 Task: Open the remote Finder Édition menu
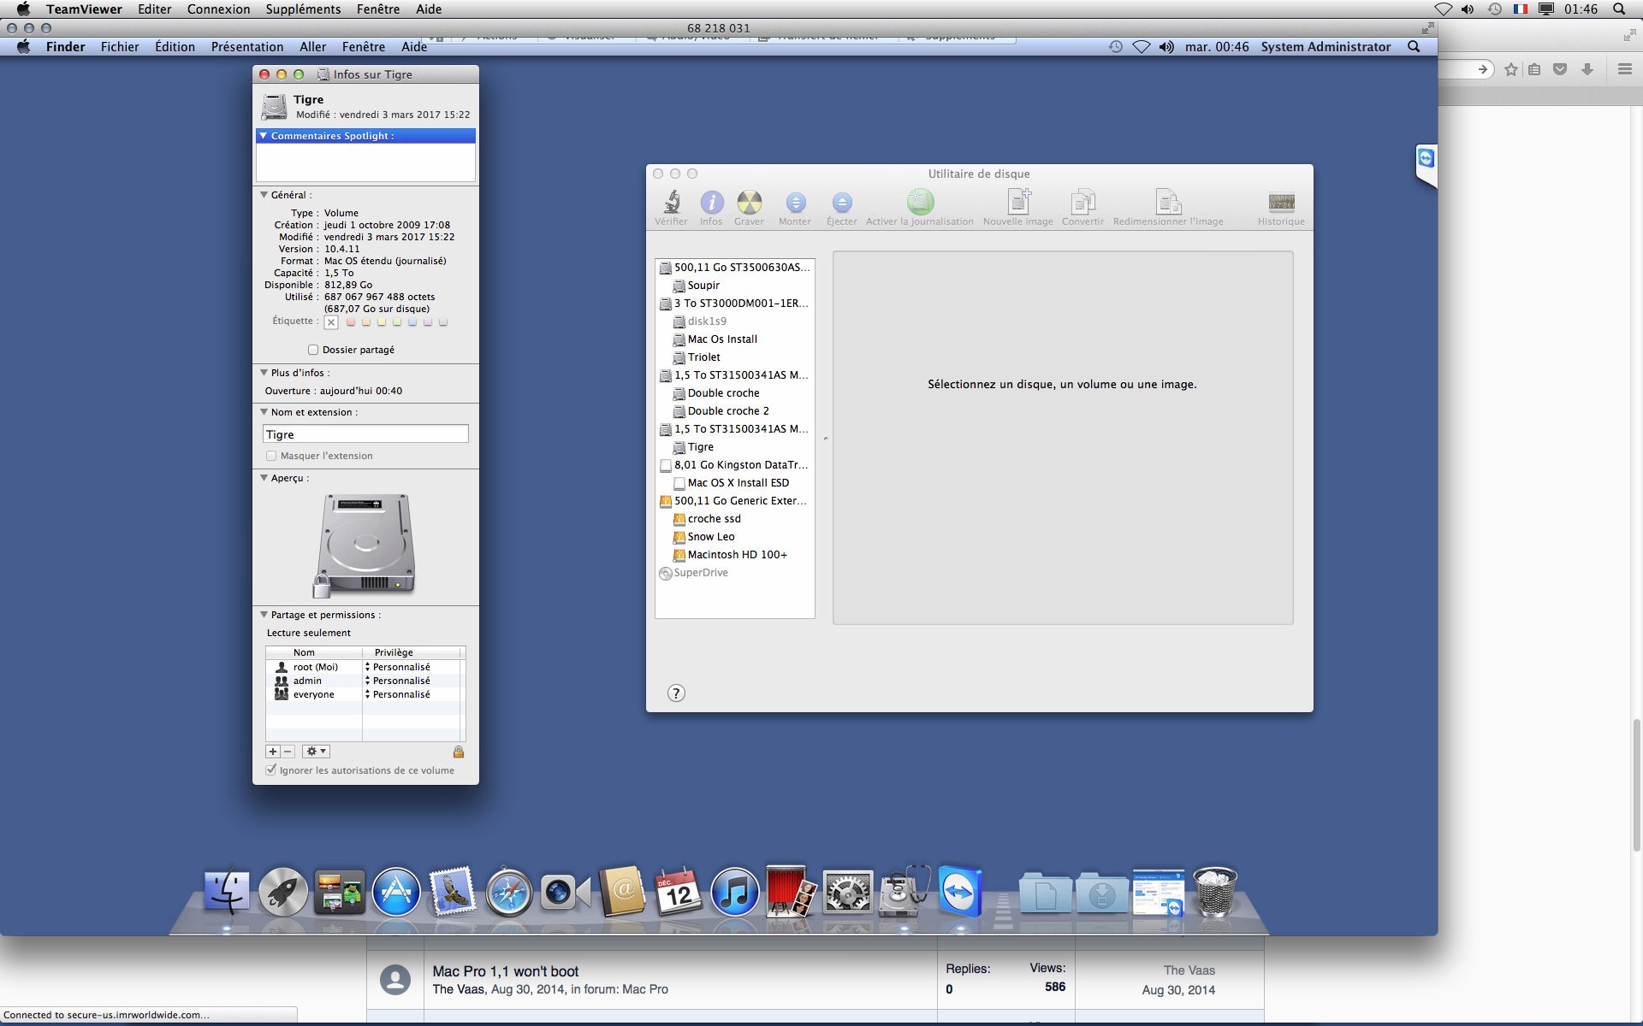175,47
